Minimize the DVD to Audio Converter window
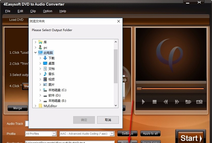Image resolution: width=212 pixels, height=143 pixels. 188,3
